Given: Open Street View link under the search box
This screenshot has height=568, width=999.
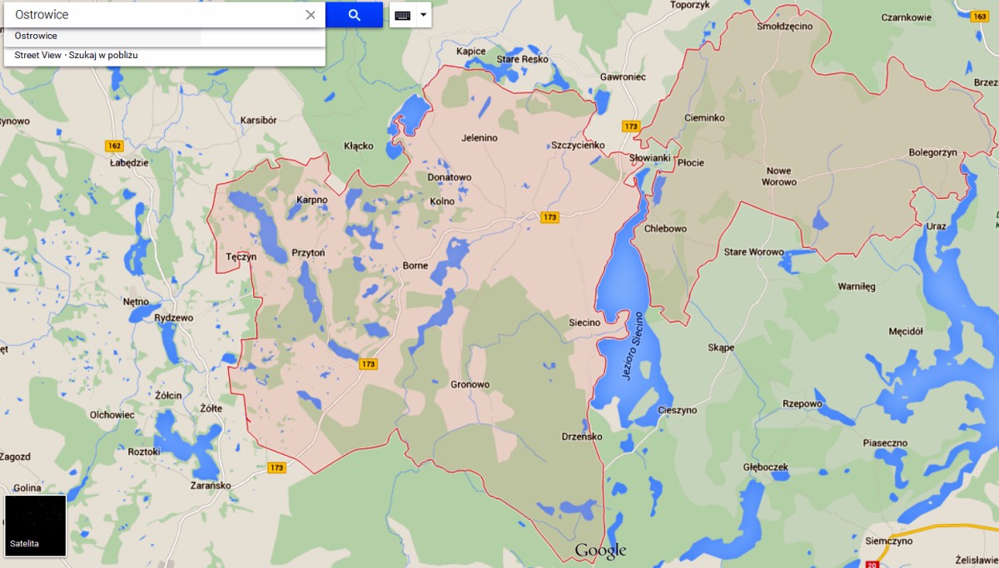Looking at the screenshot, I should pyautogui.click(x=37, y=55).
